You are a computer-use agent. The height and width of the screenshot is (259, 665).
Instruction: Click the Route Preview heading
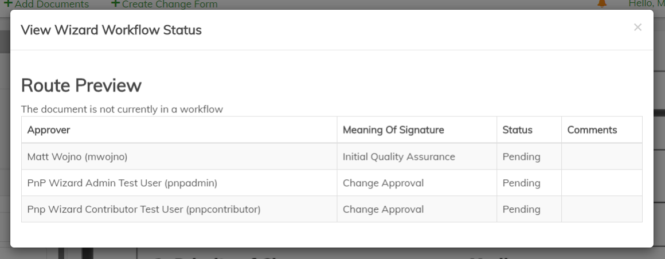tap(81, 85)
